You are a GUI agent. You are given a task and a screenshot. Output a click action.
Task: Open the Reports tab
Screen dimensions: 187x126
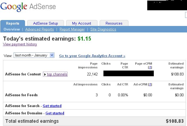coord(13,23)
